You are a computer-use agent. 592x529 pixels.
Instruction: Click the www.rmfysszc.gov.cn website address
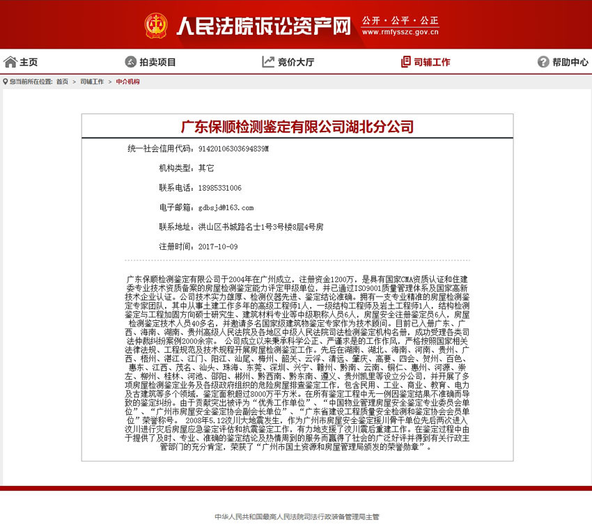(399, 32)
